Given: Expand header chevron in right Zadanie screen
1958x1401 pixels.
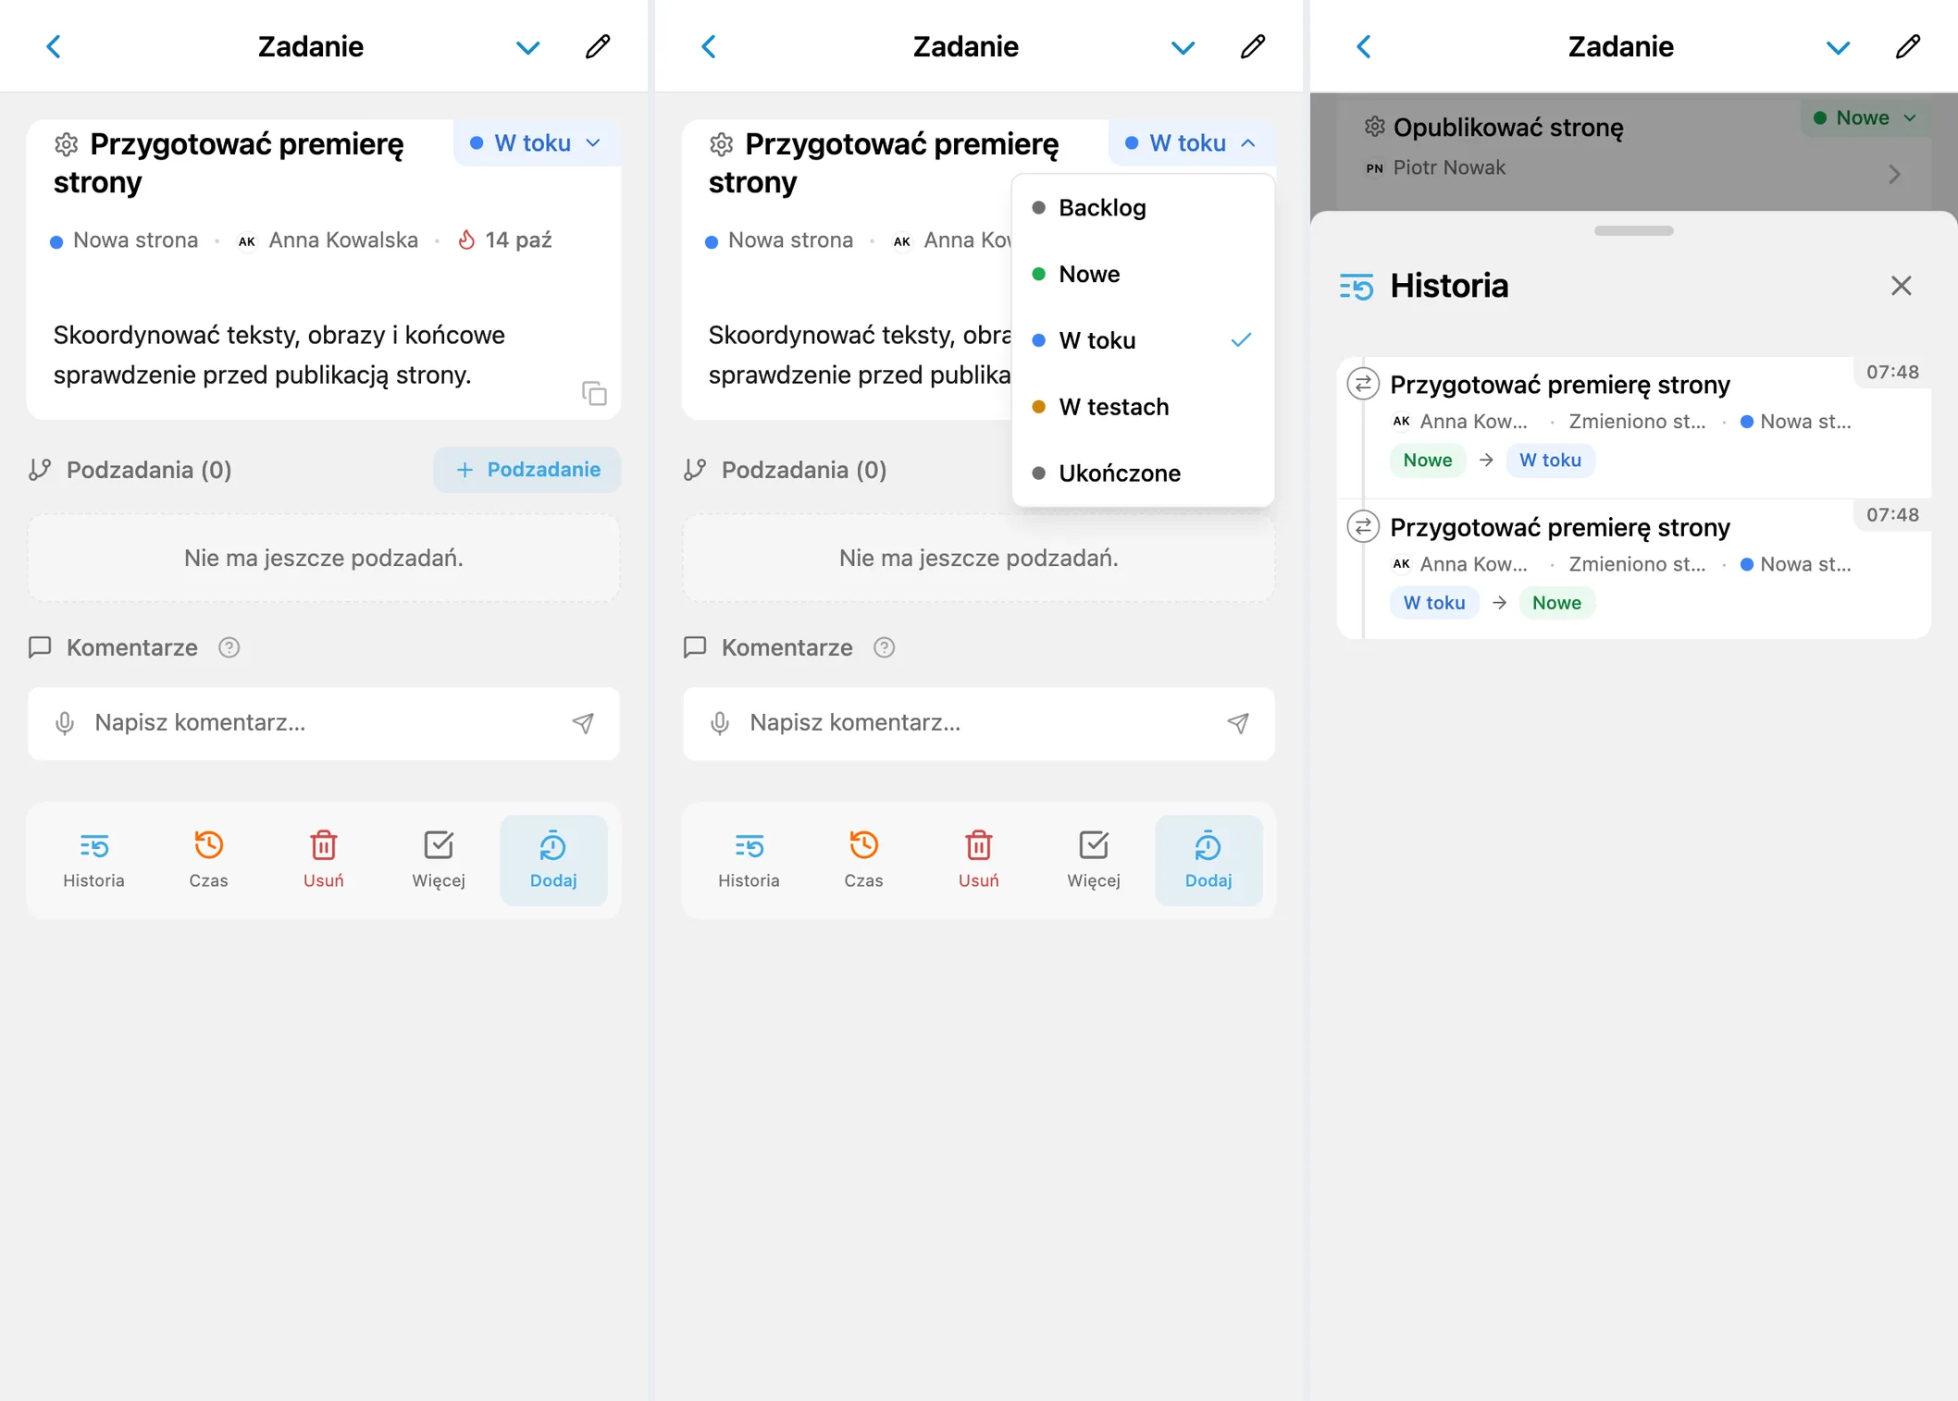Looking at the screenshot, I should point(1838,47).
